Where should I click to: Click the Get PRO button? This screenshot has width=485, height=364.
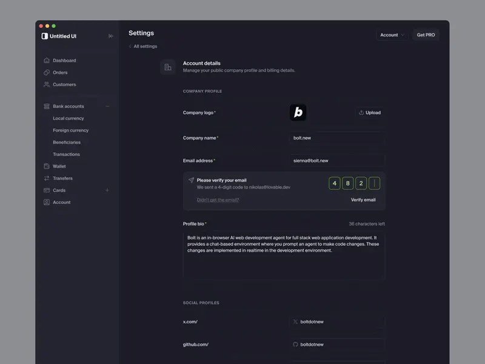(426, 35)
